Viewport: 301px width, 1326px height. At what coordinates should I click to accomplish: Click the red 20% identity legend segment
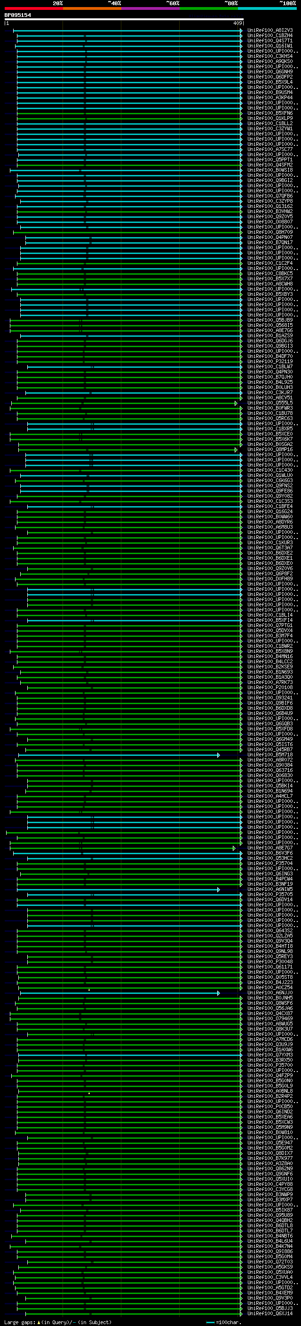[x=33, y=8]
